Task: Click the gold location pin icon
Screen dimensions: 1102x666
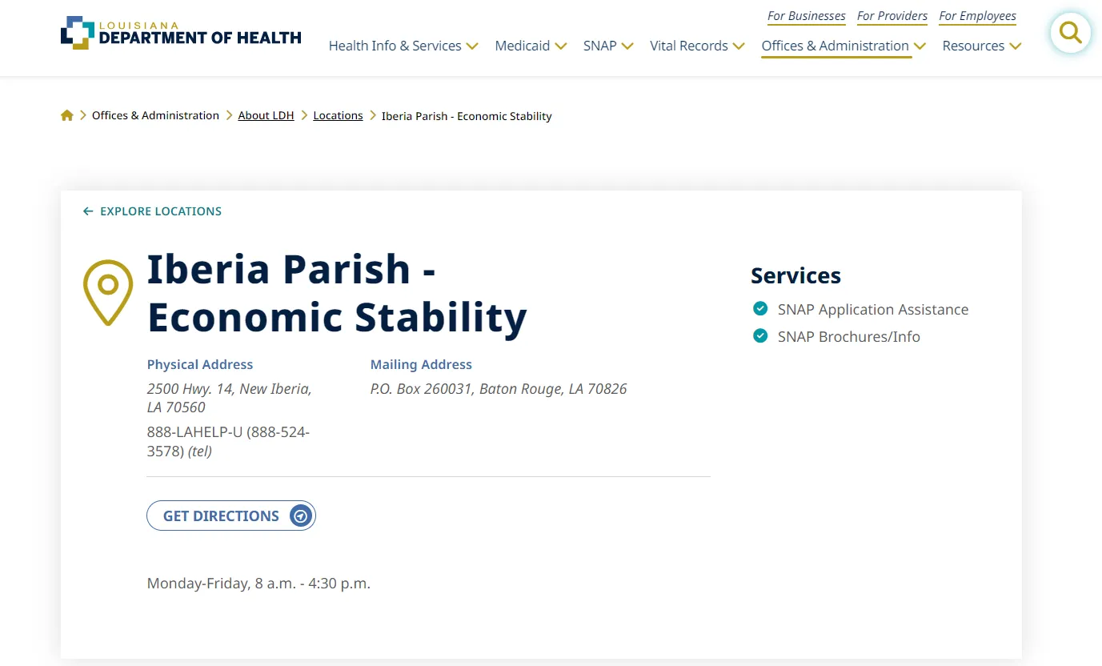Action: click(108, 292)
